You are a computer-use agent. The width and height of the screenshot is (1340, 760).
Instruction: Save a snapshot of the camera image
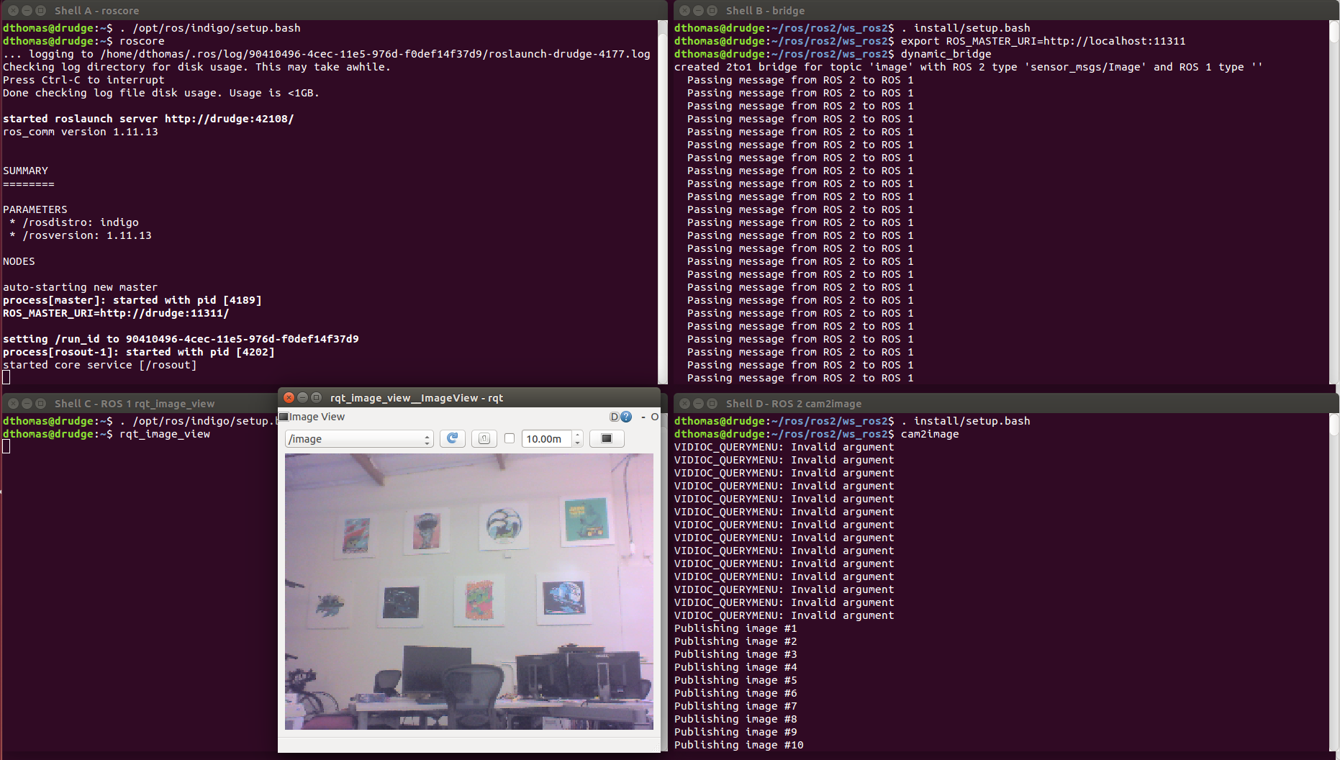pos(607,438)
